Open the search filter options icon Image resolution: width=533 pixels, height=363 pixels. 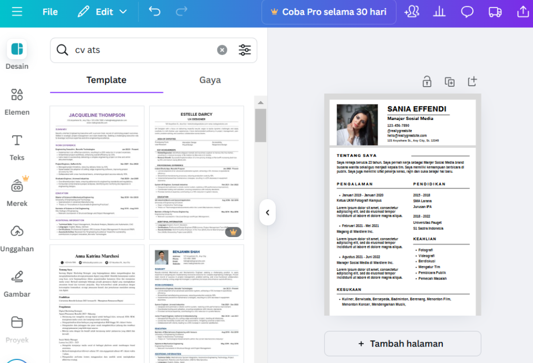click(245, 49)
